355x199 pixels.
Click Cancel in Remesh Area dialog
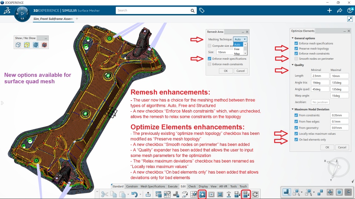tap(240, 71)
